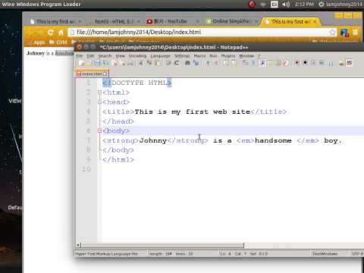Image resolution: width=364 pixels, height=273 pixels.
Task: Click the Redo toolbar icon
Action: (177, 63)
